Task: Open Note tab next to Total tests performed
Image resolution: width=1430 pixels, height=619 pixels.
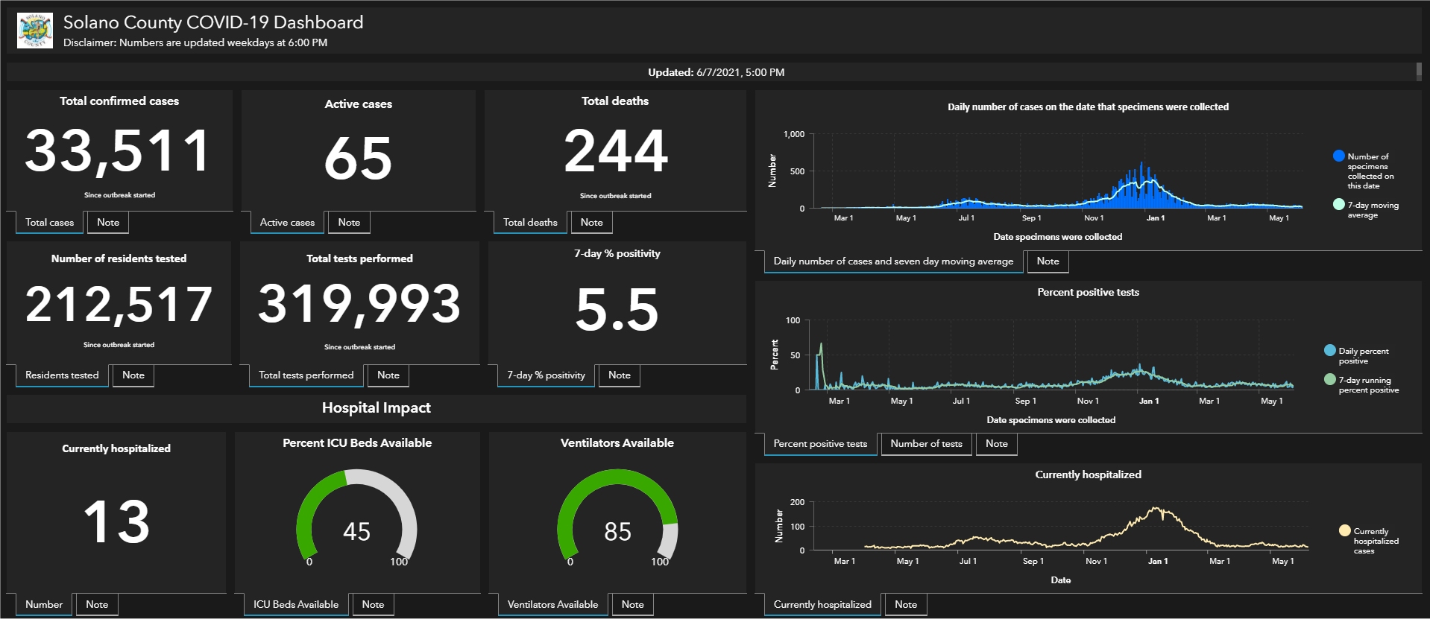Action: click(x=388, y=375)
